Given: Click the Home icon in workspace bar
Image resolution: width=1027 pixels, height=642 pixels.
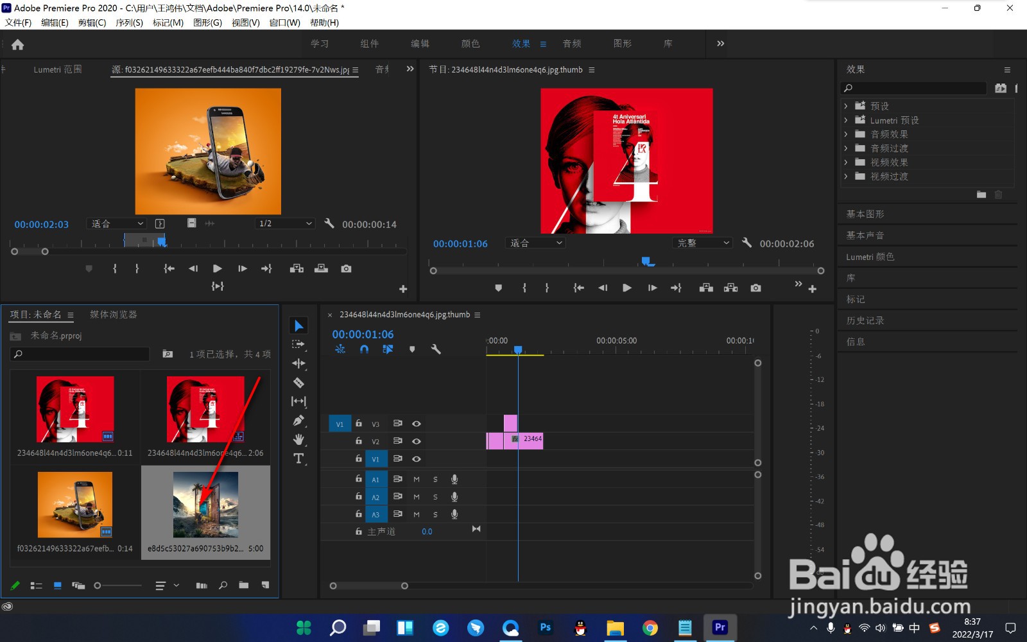Looking at the screenshot, I should click(x=18, y=44).
